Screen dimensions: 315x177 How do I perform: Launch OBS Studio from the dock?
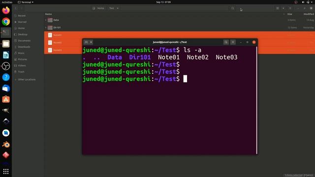[6, 66]
